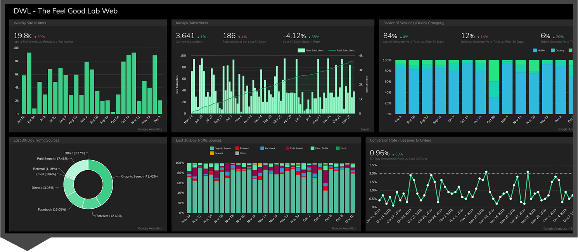Toggle the Organic Search series visibility
The height and width of the screenshot is (252, 578).
point(212,148)
